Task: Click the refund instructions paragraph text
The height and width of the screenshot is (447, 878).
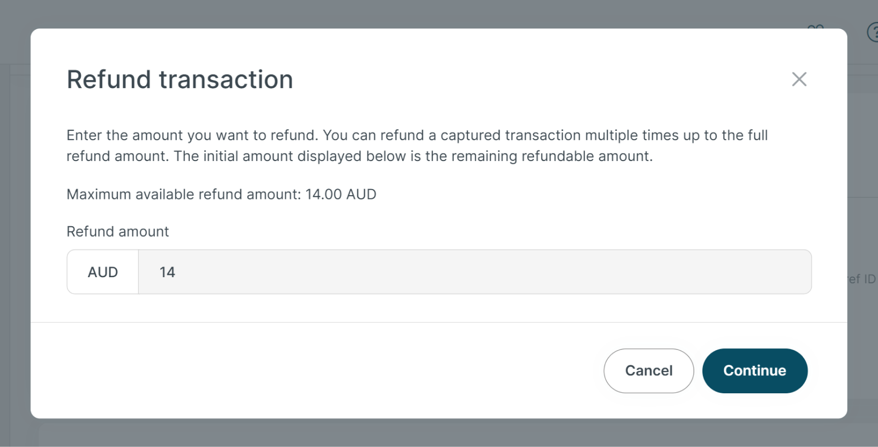Action: [417, 145]
